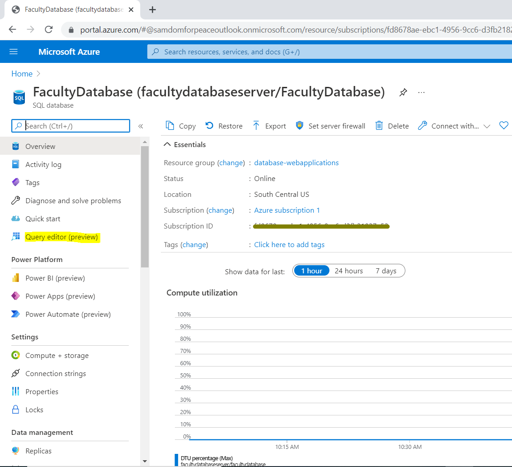This screenshot has height=467, width=512.
Task: Open the Connect with... dropdown
Action: (x=454, y=126)
